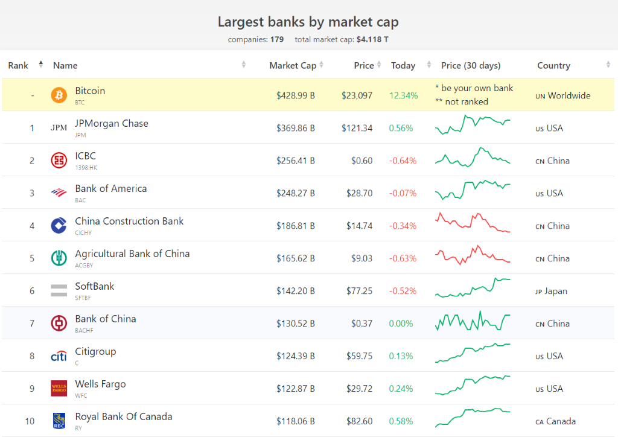Open the SoftBank company link
Screen dimensions: 618x437
(x=95, y=287)
